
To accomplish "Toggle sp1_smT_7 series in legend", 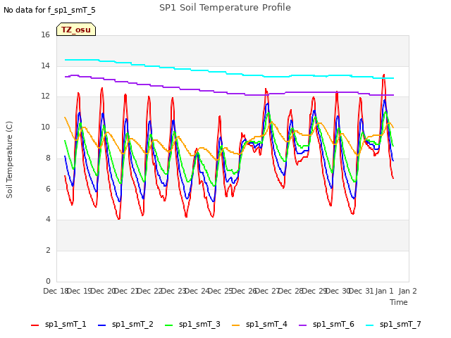I will click(x=393, y=325).
